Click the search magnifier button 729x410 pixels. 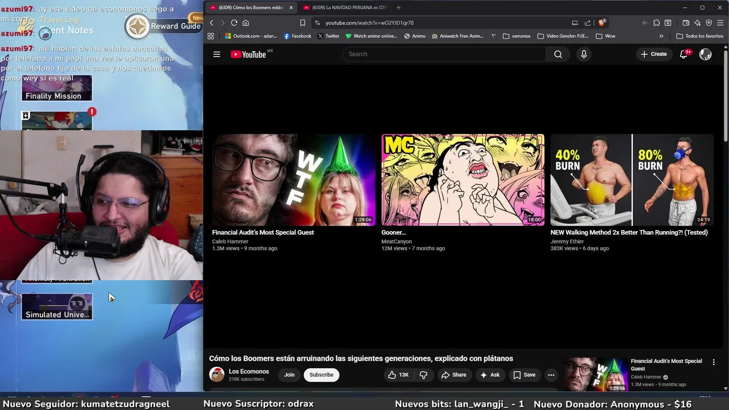tap(558, 54)
